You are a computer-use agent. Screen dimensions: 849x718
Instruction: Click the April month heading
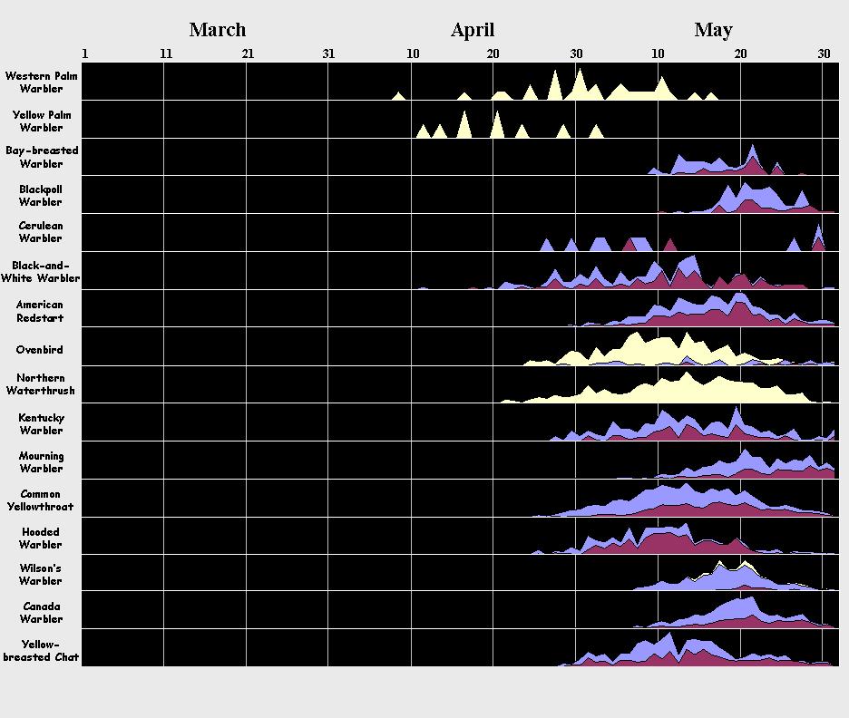472,30
